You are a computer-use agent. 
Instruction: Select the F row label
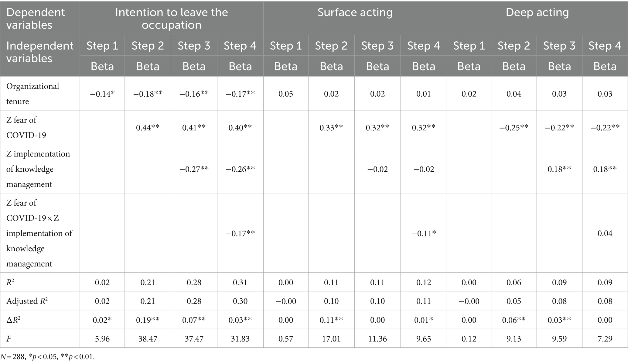tap(9, 338)
